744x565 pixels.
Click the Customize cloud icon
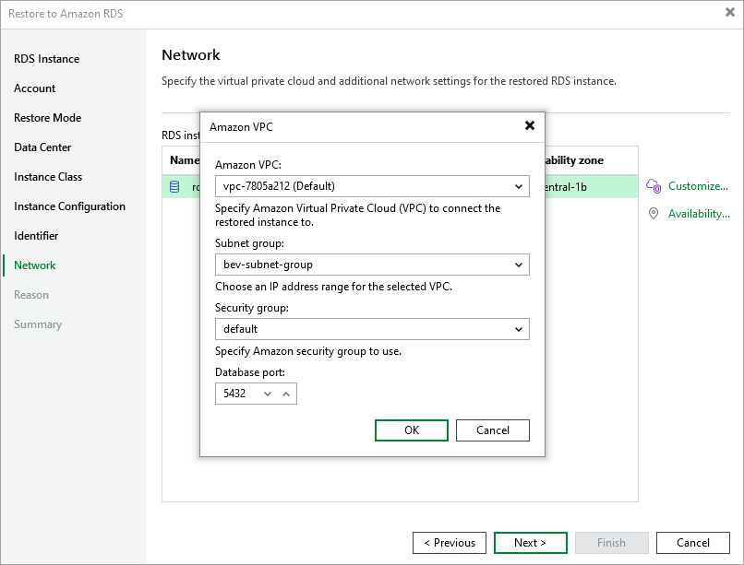pos(654,186)
